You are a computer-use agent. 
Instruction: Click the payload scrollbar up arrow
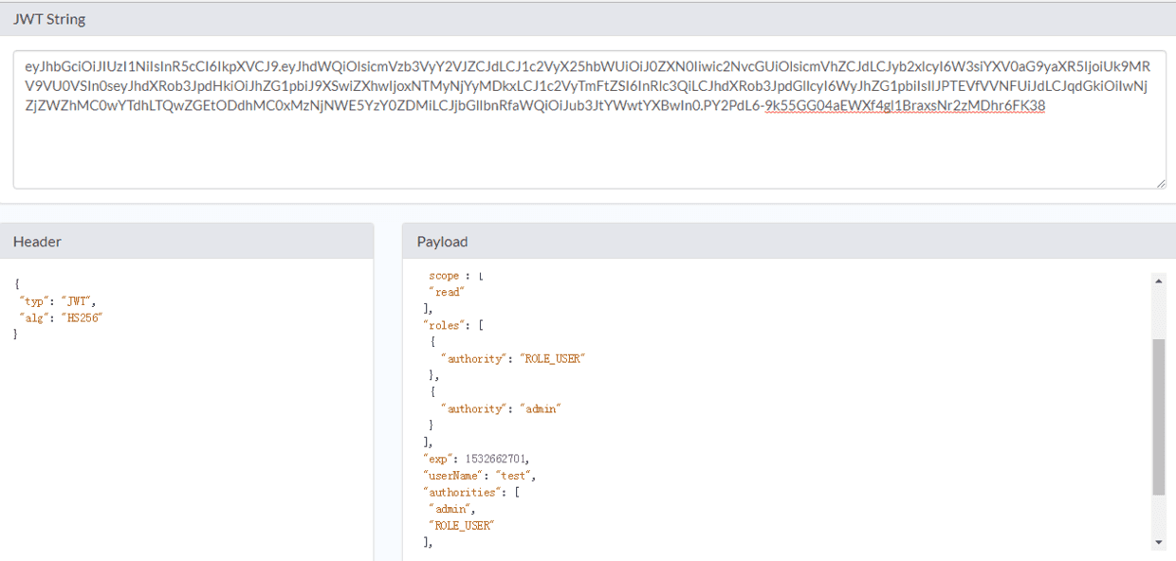click(x=1159, y=280)
